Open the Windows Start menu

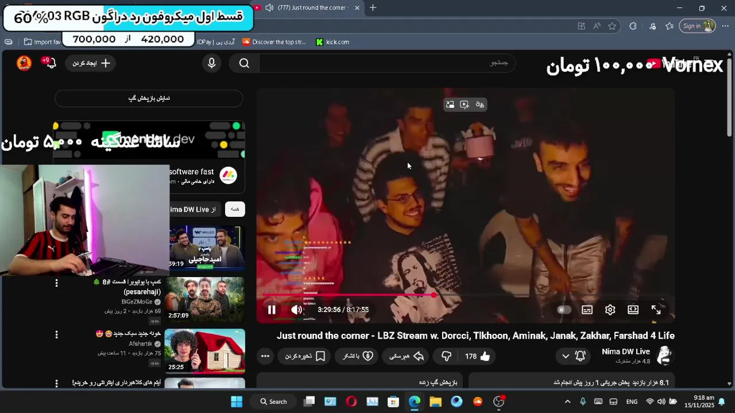pos(237,402)
